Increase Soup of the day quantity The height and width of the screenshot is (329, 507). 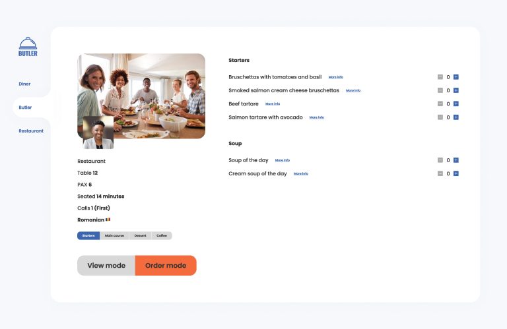pos(456,160)
